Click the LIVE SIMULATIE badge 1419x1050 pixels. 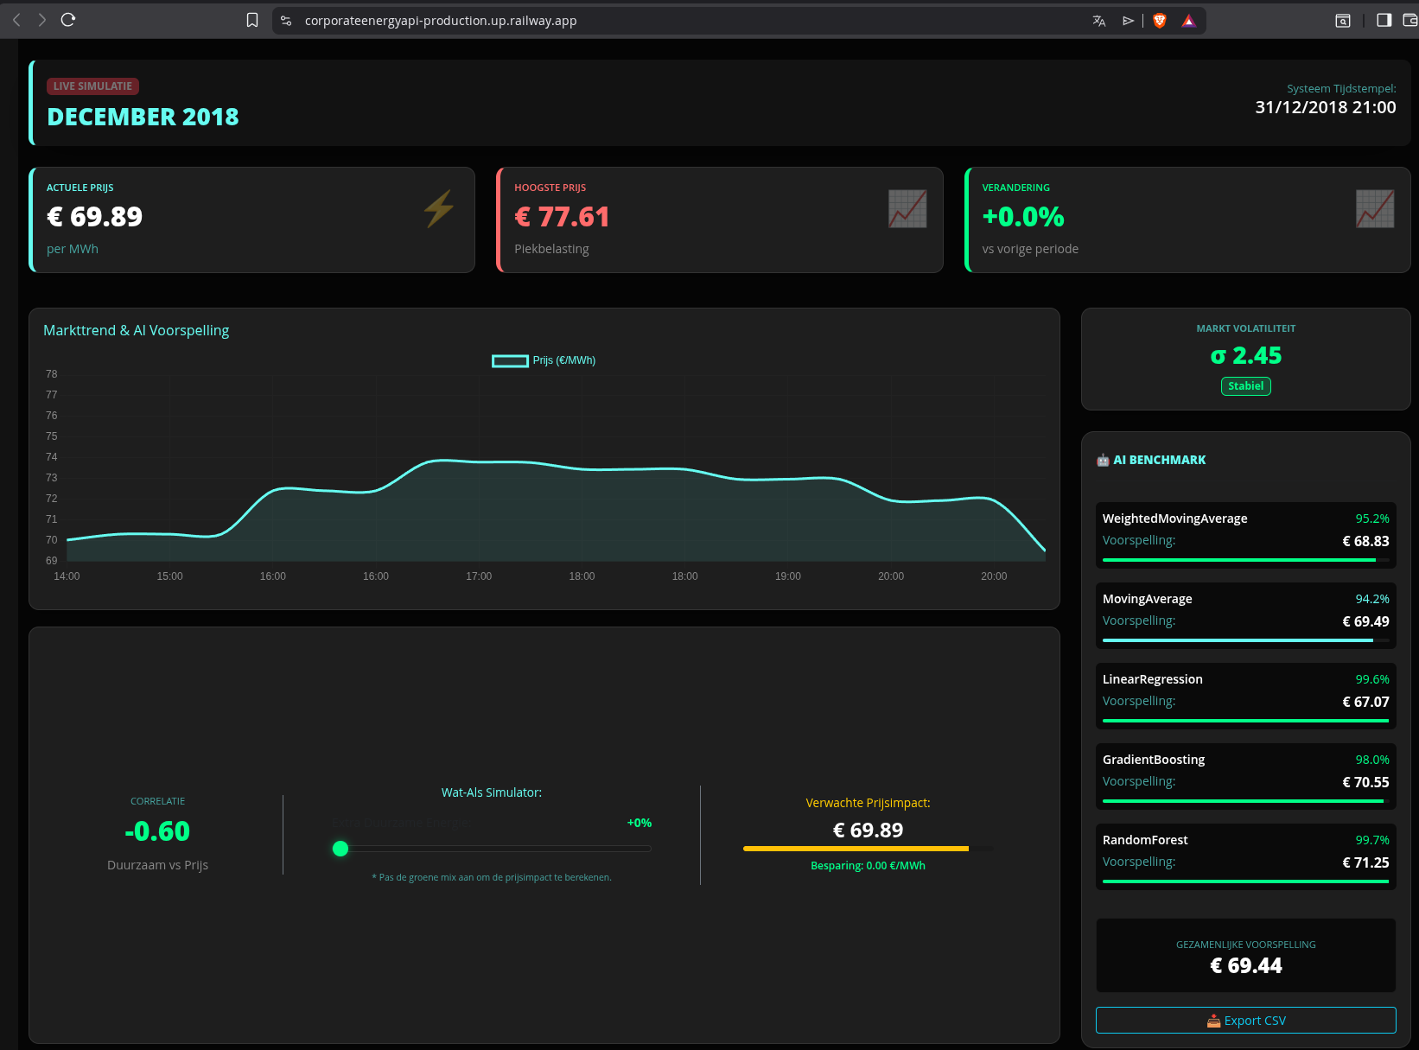point(92,86)
